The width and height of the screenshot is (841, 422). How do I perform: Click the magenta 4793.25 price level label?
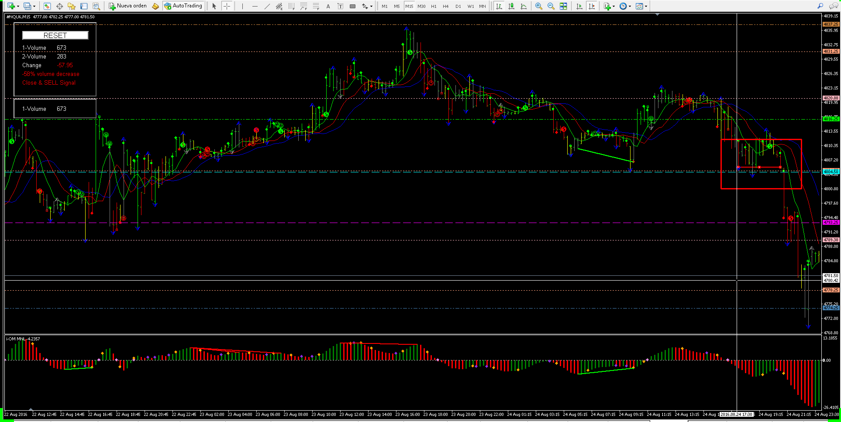pyautogui.click(x=831, y=223)
